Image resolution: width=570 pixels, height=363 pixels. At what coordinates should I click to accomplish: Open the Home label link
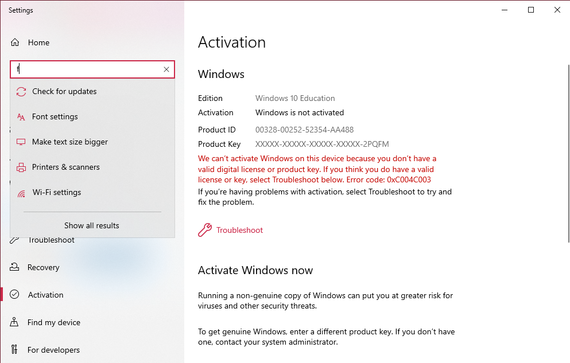pyautogui.click(x=38, y=42)
